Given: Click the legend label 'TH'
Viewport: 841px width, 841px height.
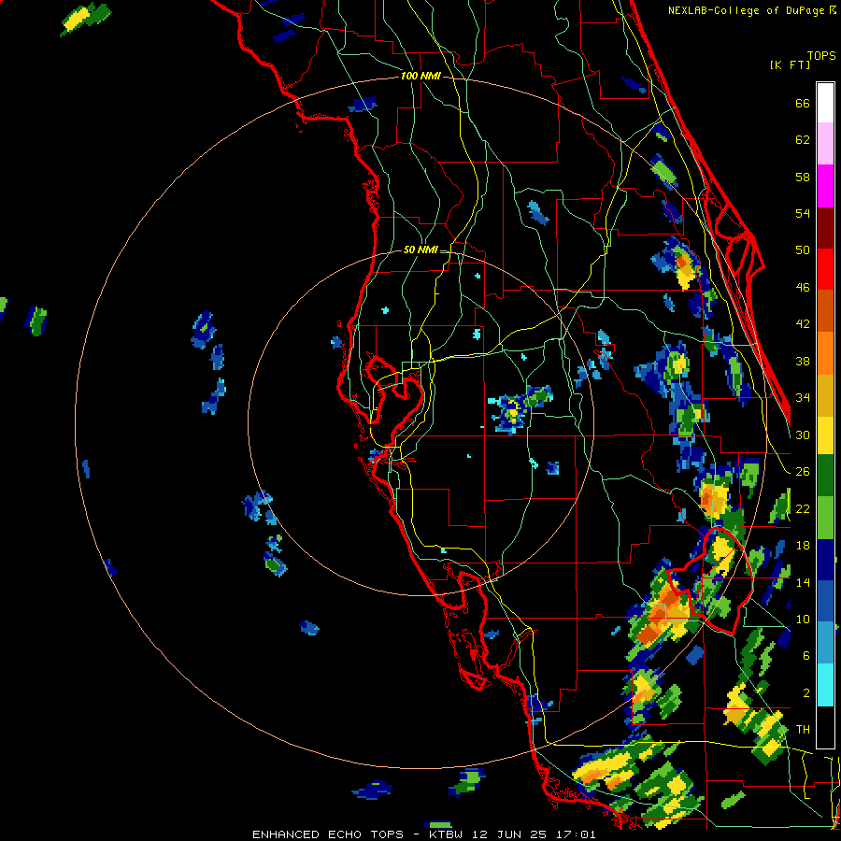Looking at the screenshot, I should click(803, 729).
